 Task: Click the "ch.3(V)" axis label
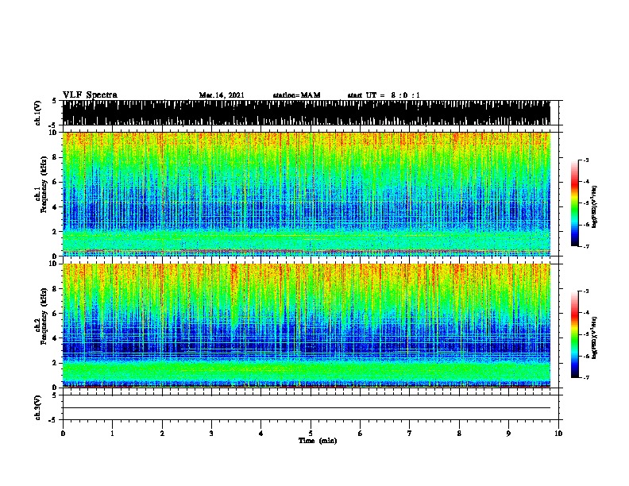37,407
